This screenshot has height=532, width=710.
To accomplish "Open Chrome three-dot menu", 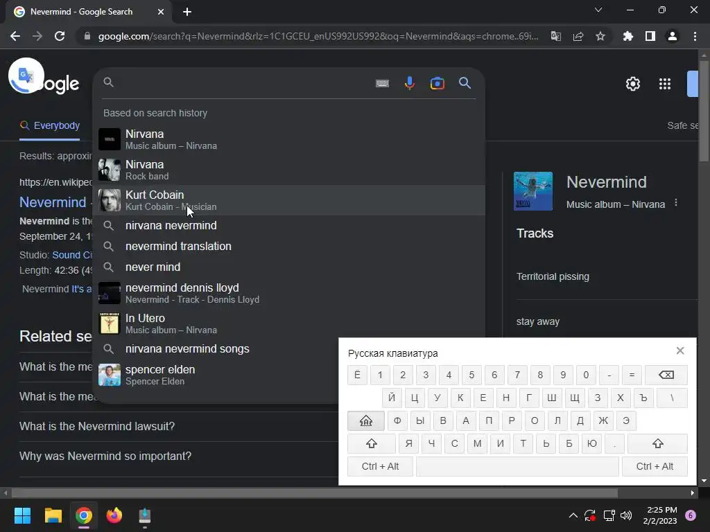I will pos(695,36).
